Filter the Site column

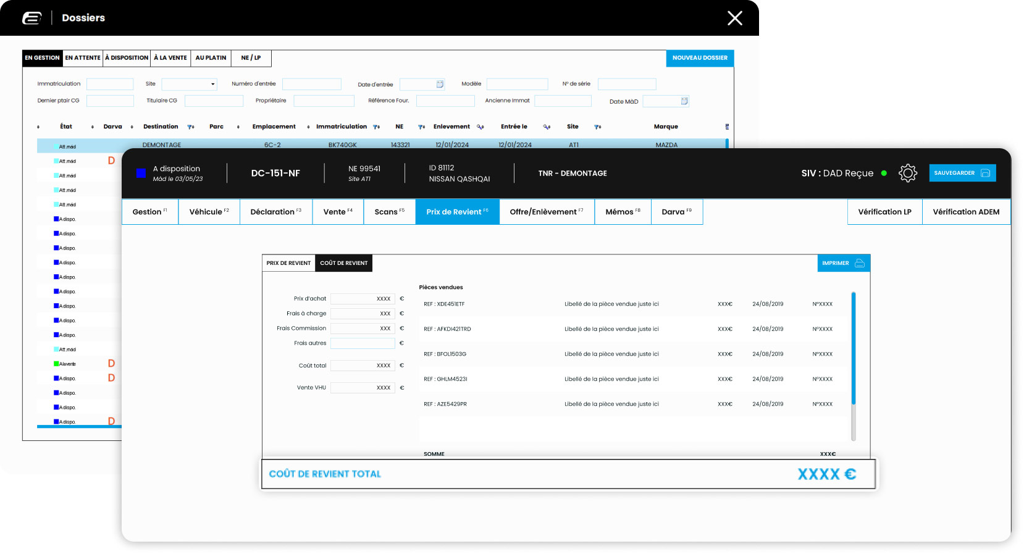[597, 127]
